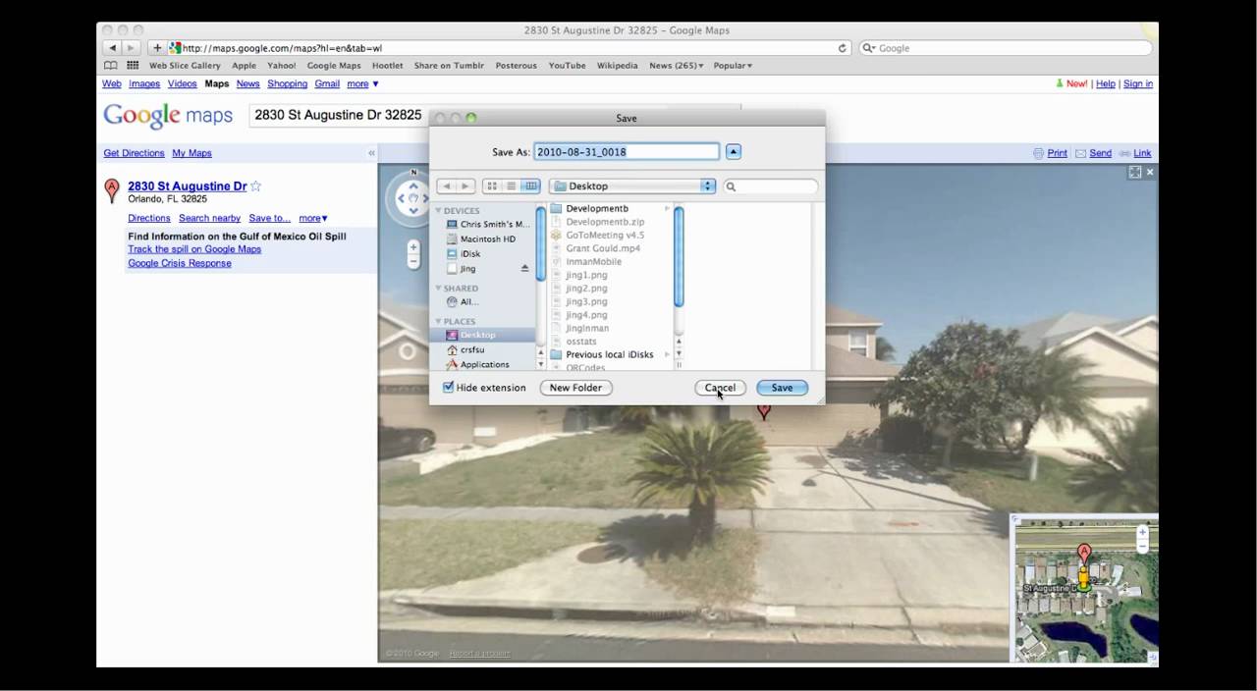Click the Sign in link
1257x691 pixels.
pos(1138,84)
